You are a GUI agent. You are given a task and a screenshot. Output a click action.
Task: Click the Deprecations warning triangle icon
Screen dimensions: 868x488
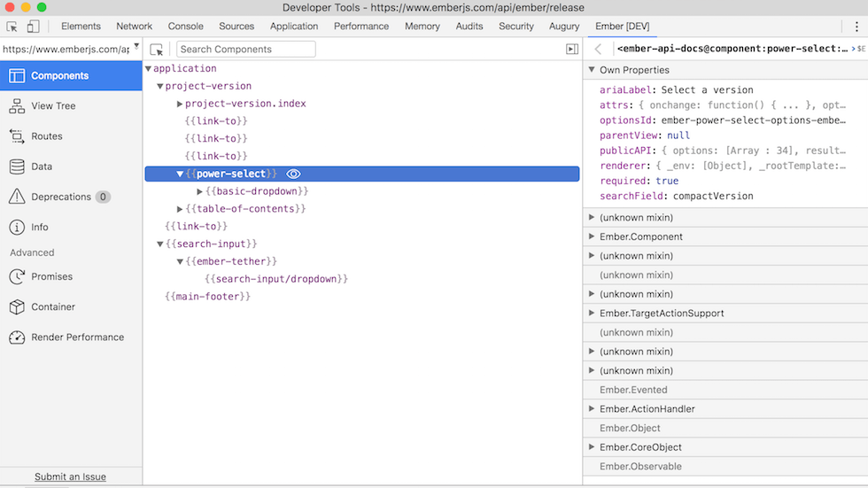click(x=17, y=197)
